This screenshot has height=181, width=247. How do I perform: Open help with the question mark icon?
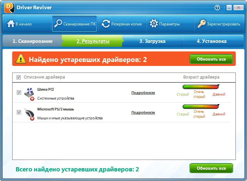click(217, 8)
